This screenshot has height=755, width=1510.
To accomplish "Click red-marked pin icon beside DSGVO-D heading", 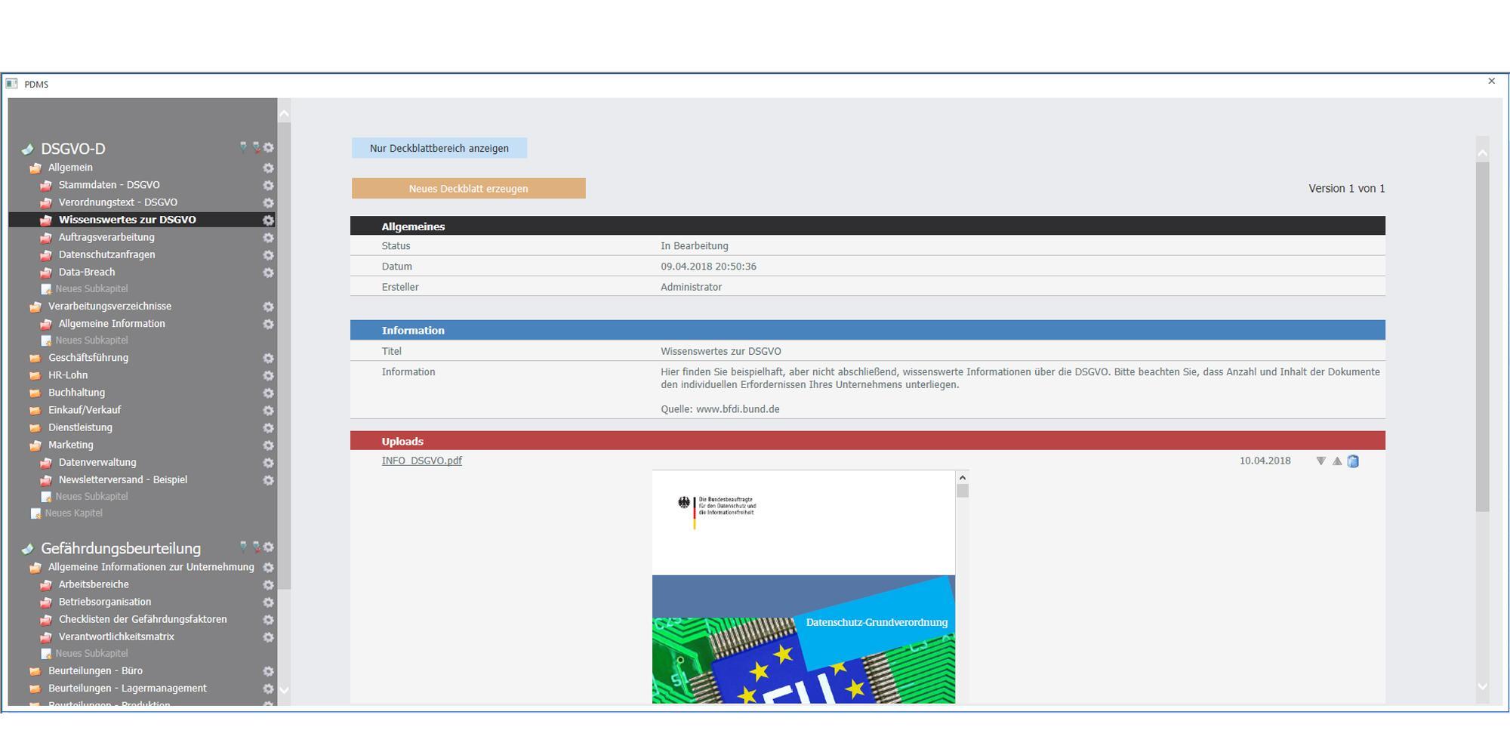I will (256, 147).
